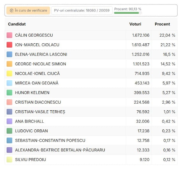Image resolution: width=183 pixels, height=169 pixels.
Task: Select Silviu Predoiu's pale yellow swatch
Action: pyautogui.click(x=10, y=159)
